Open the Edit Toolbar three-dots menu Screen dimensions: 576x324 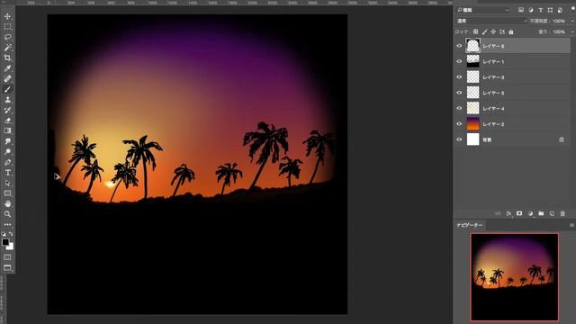[x=7, y=224]
